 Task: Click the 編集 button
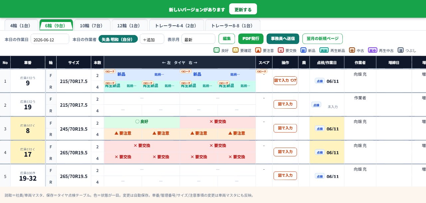pyautogui.click(x=227, y=39)
